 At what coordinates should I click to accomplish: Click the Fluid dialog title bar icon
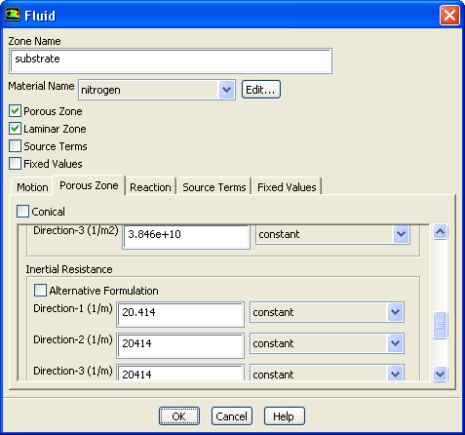13,15
